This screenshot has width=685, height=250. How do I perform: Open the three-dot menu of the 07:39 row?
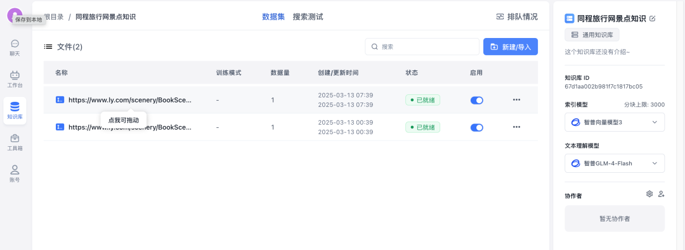[516, 100]
